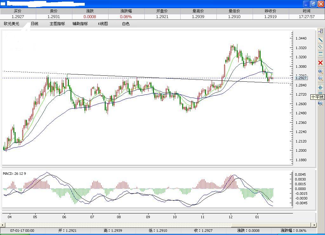The height and width of the screenshot is (235, 325).
Task: Open the 欧元美元 symbol selector
Action: [12, 23]
